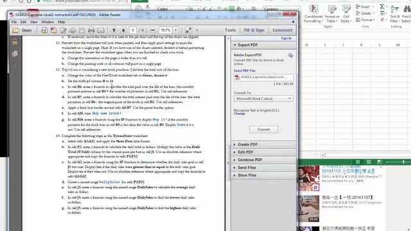Click the Select PDF File link
Screen dimensions: 411x231
coord(244,71)
